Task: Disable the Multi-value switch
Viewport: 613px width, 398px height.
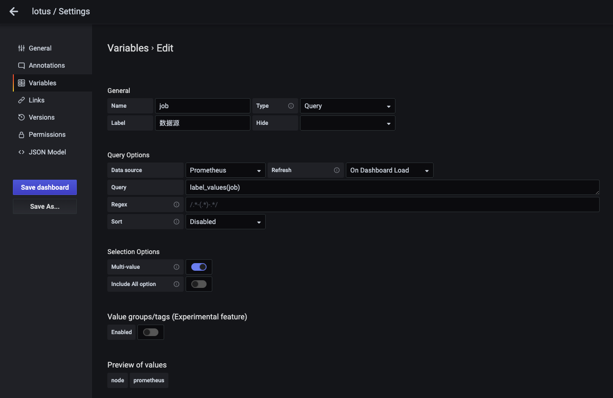Action: [199, 267]
